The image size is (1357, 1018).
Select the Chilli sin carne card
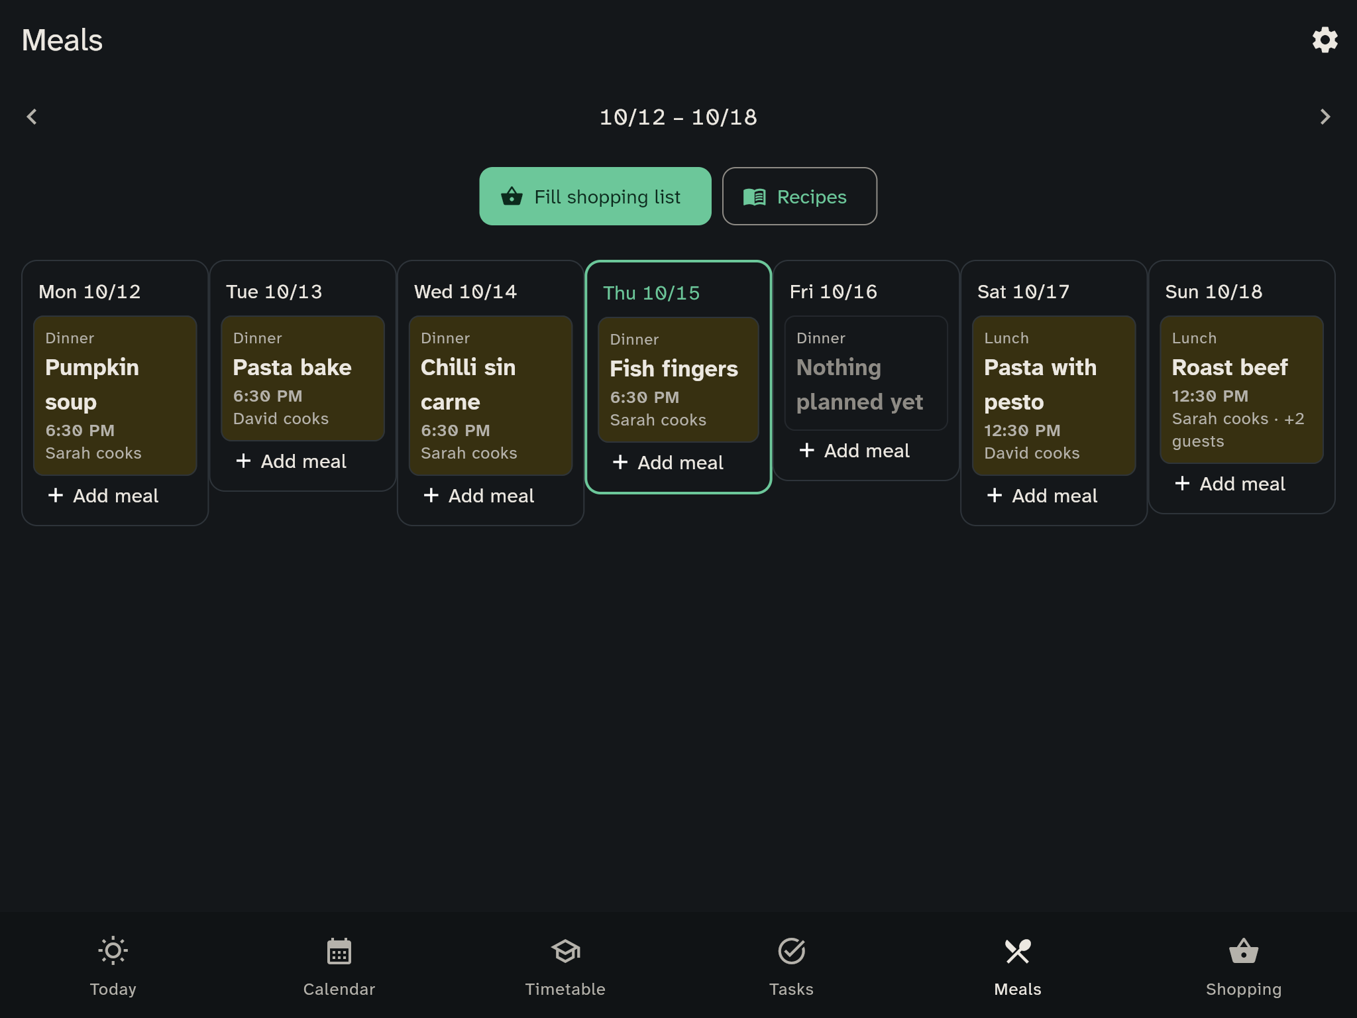click(490, 396)
